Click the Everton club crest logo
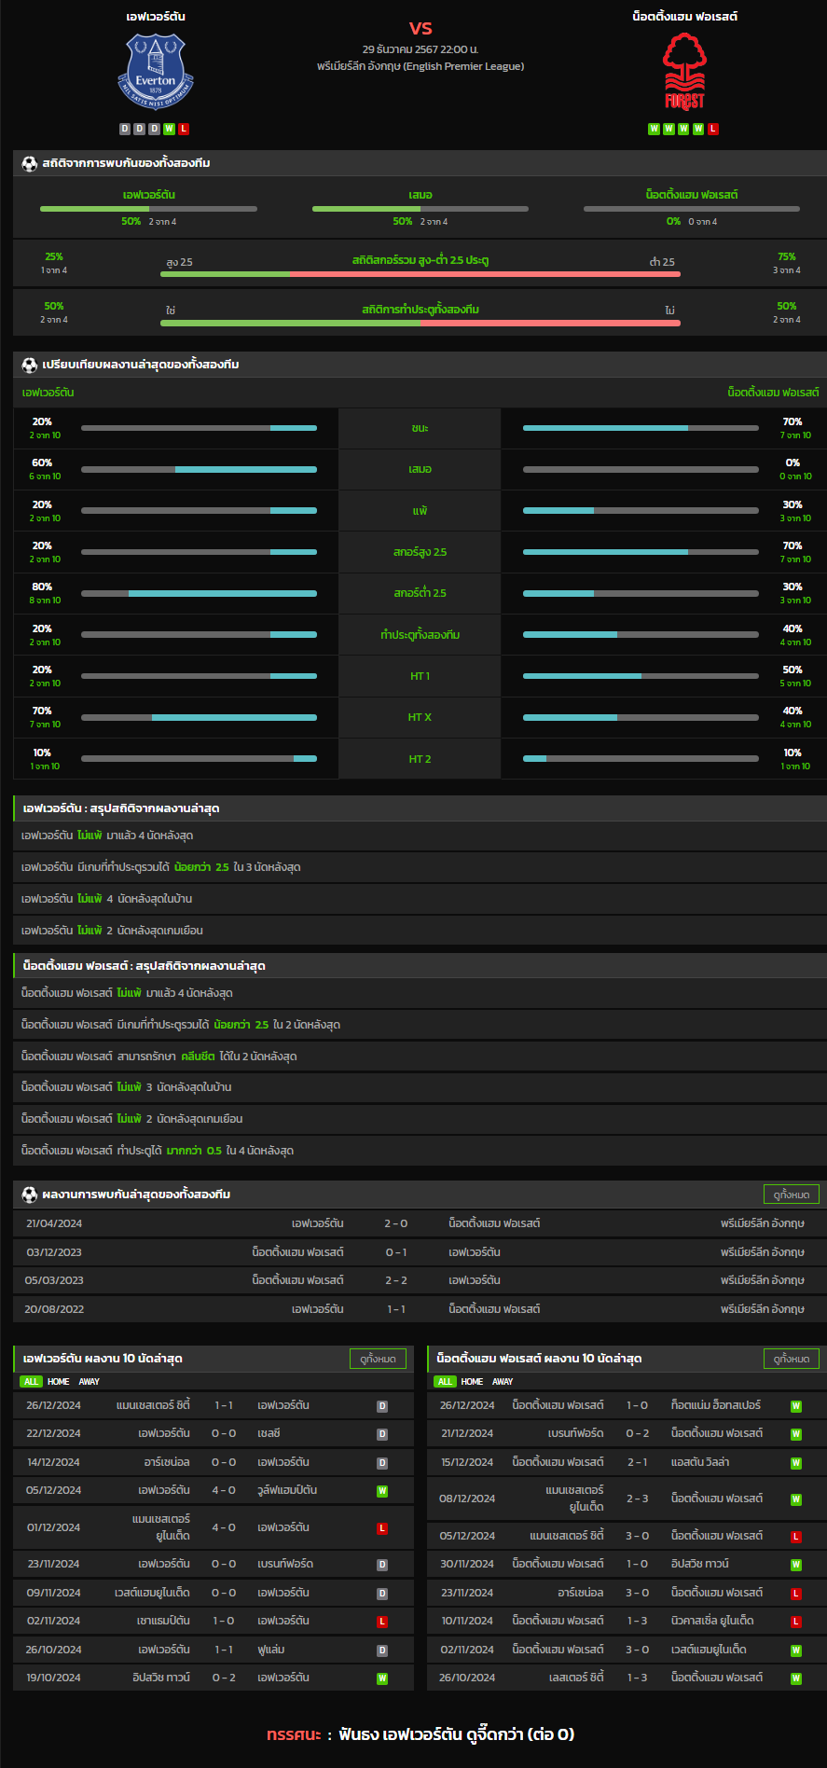Screen dimensions: 827x1768 156,71
